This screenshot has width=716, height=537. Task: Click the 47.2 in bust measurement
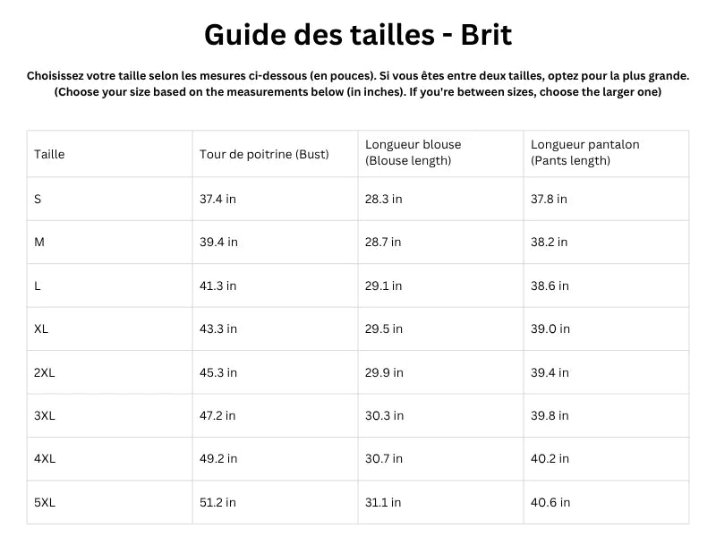[x=218, y=415]
